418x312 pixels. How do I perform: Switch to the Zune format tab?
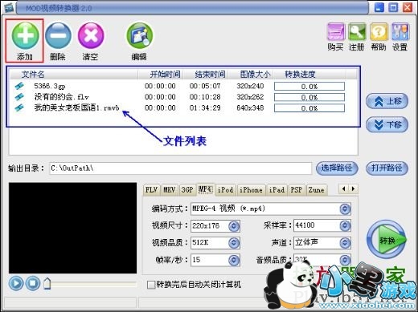point(317,190)
